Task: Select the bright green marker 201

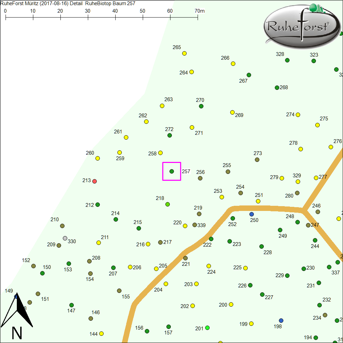Action: coord(207,328)
